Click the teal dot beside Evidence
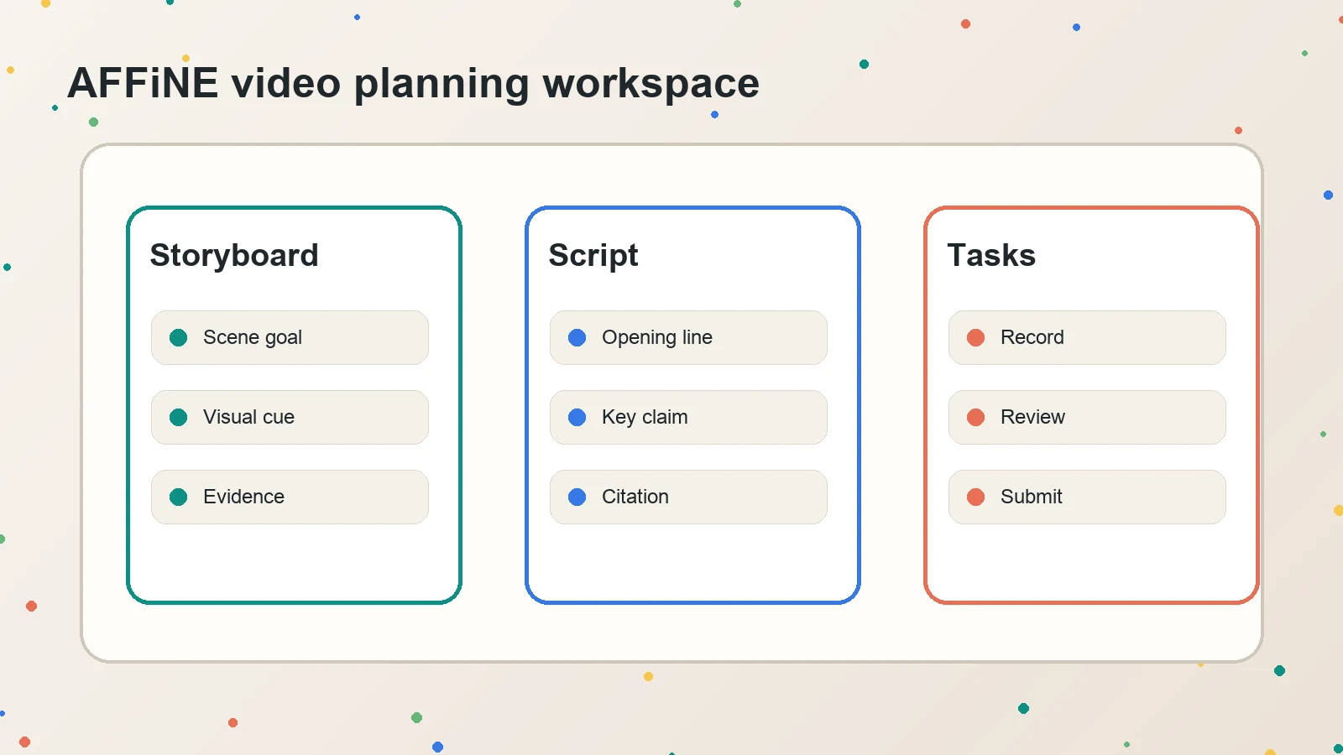 click(x=178, y=497)
